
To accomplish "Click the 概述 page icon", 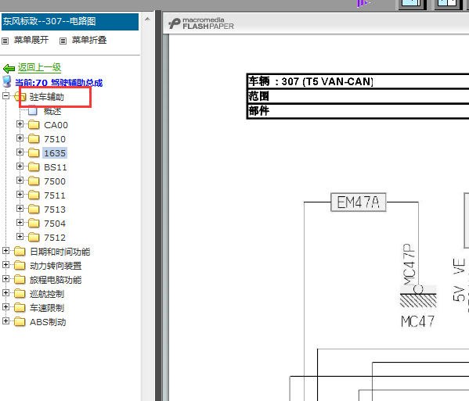I will pos(33,111).
